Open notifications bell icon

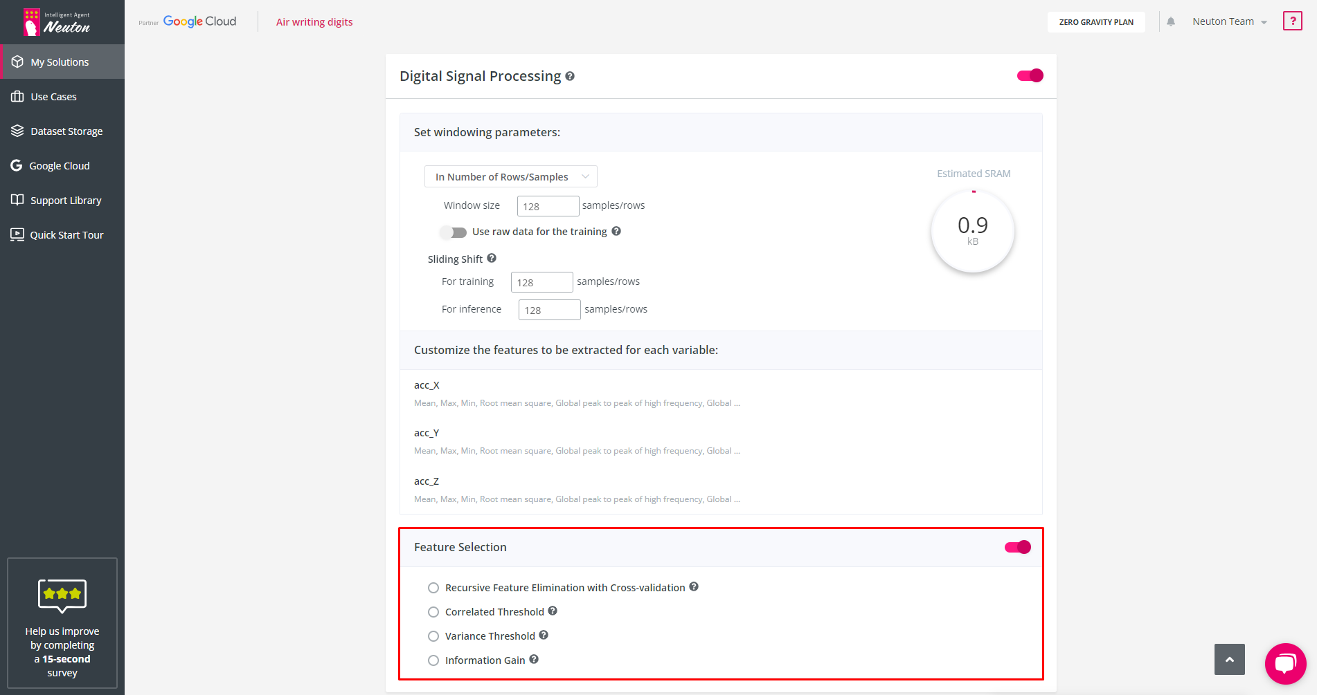pyautogui.click(x=1171, y=21)
